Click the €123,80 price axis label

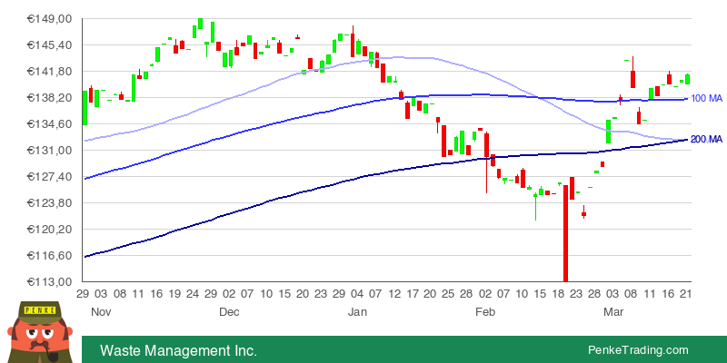click(49, 202)
